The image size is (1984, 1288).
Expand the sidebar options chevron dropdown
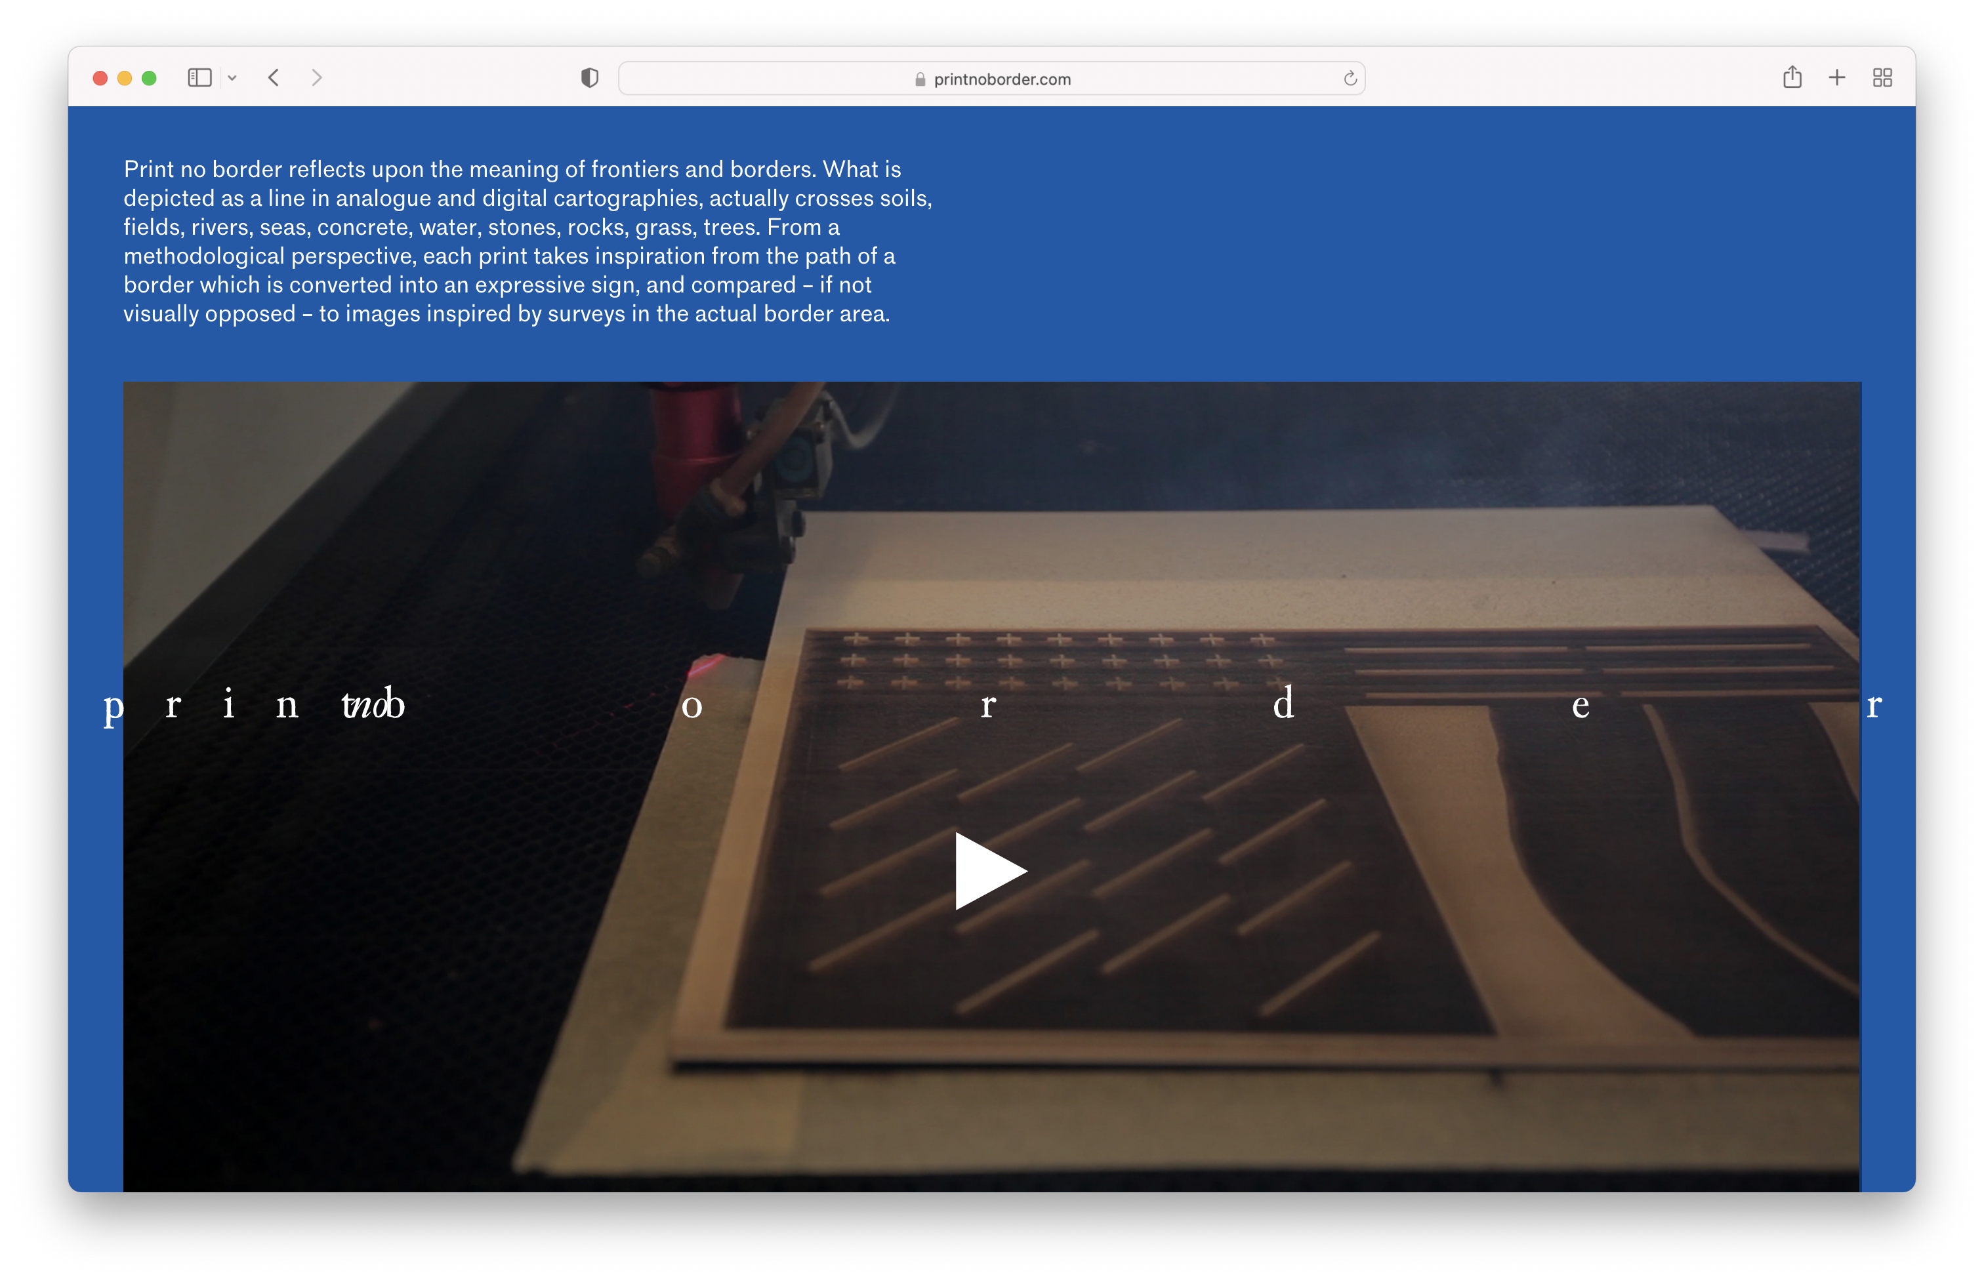point(232,78)
